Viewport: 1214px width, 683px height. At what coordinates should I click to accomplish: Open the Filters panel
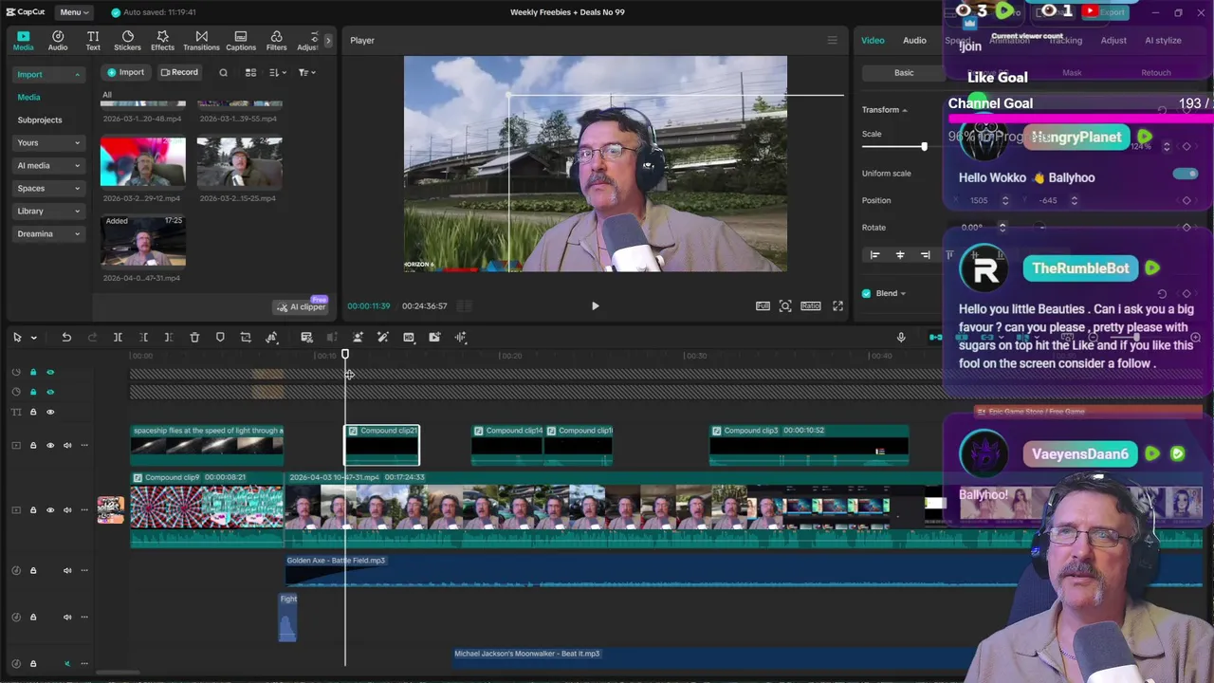pos(277,41)
